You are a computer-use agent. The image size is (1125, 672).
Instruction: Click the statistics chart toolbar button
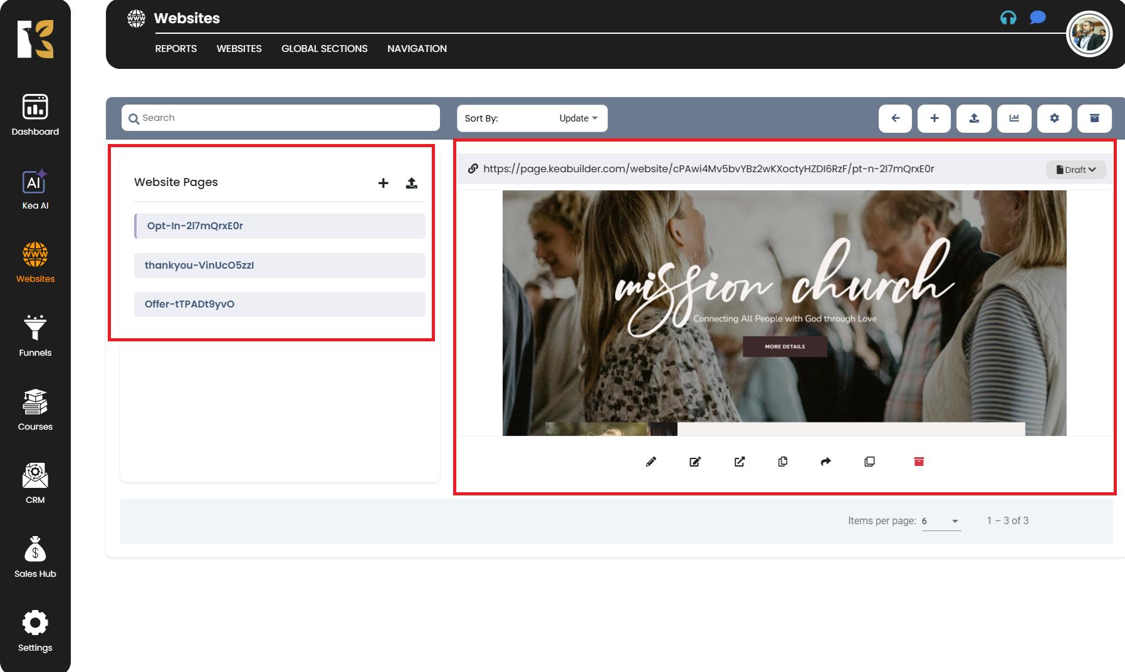1014,118
